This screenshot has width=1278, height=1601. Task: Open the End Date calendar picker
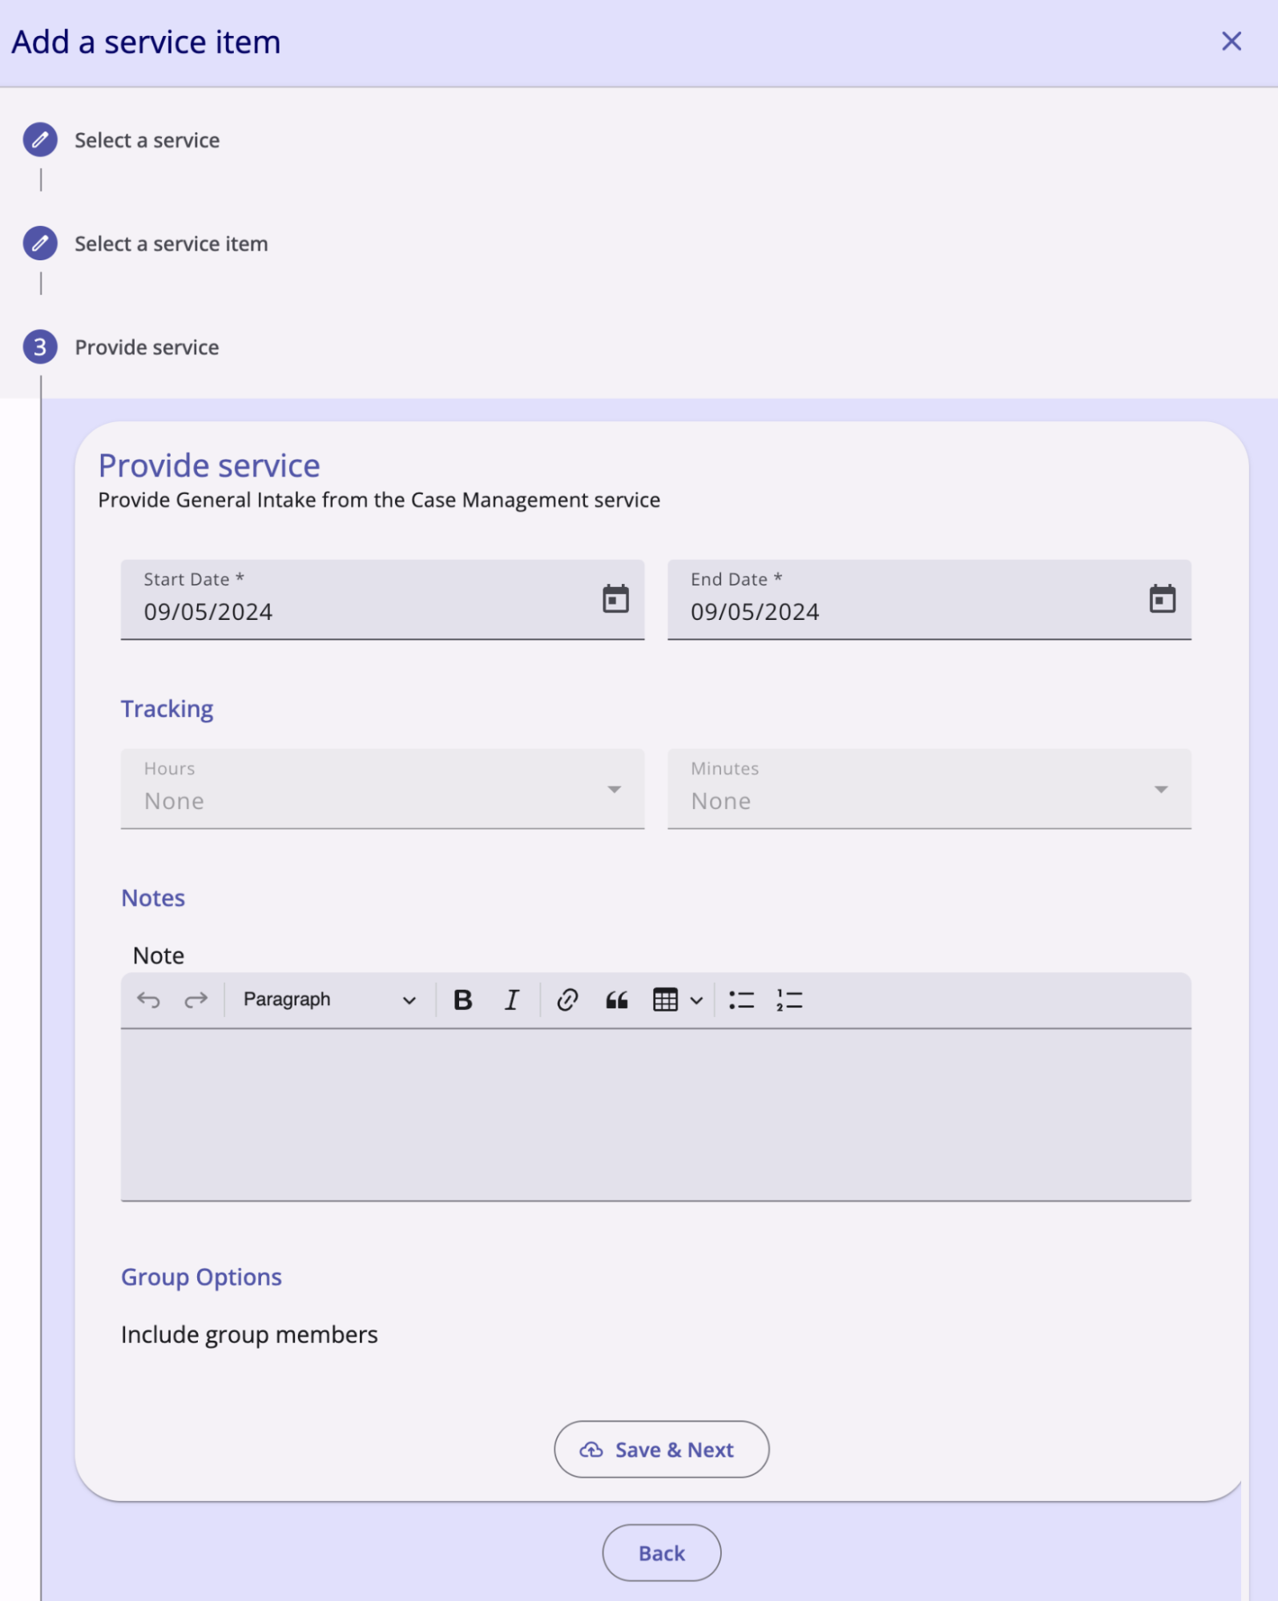[1163, 598]
